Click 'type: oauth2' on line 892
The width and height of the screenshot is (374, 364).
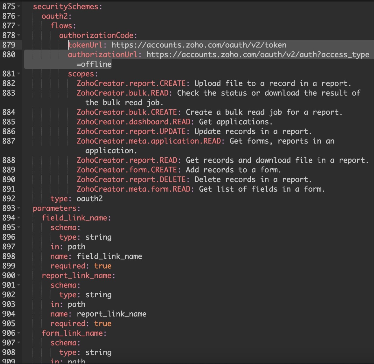(77, 199)
